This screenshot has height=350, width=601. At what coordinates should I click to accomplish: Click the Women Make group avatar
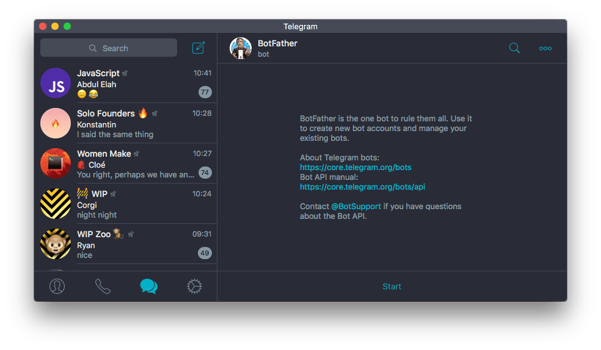pos(56,163)
